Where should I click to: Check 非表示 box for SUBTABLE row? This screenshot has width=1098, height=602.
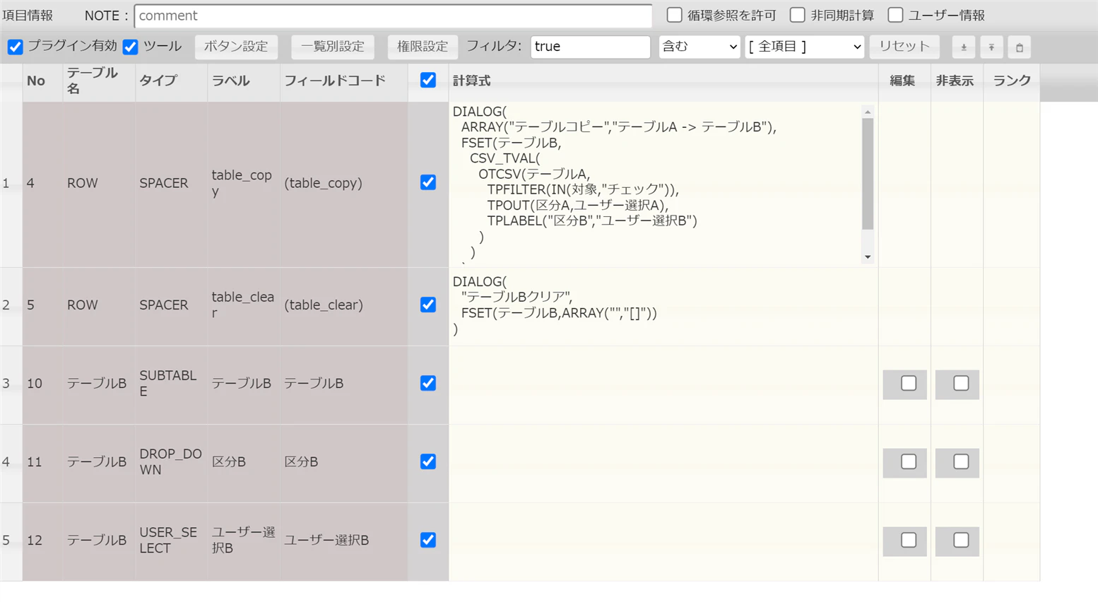[x=961, y=383]
